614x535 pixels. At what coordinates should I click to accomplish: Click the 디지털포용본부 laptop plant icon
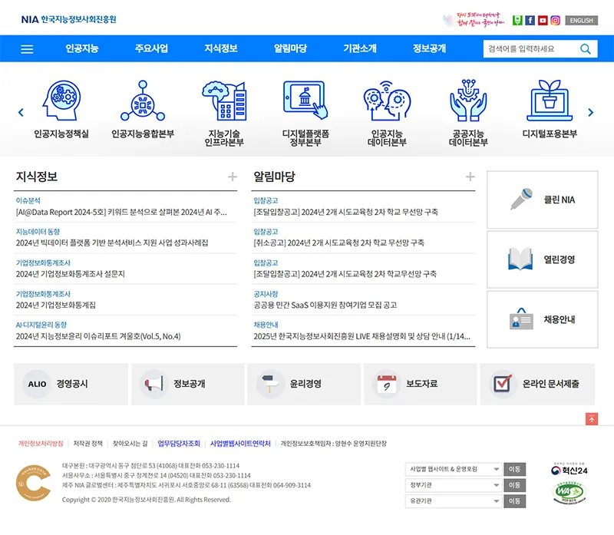click(550, 101)
